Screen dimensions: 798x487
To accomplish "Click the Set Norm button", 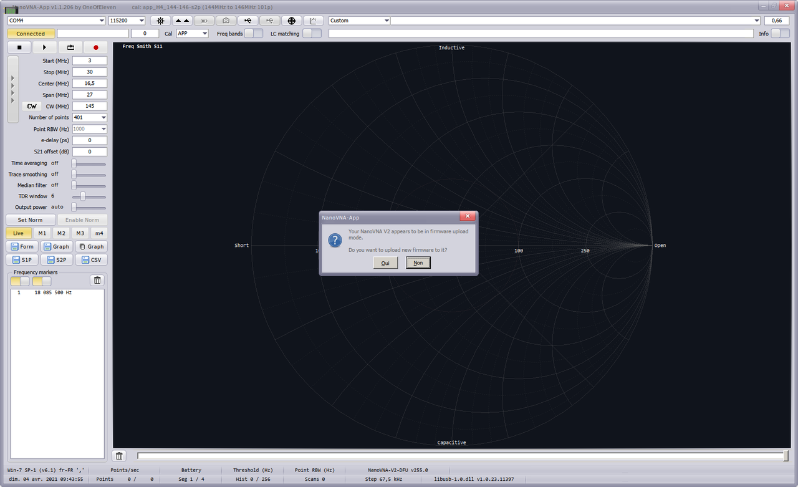I will tap(31, 220).
